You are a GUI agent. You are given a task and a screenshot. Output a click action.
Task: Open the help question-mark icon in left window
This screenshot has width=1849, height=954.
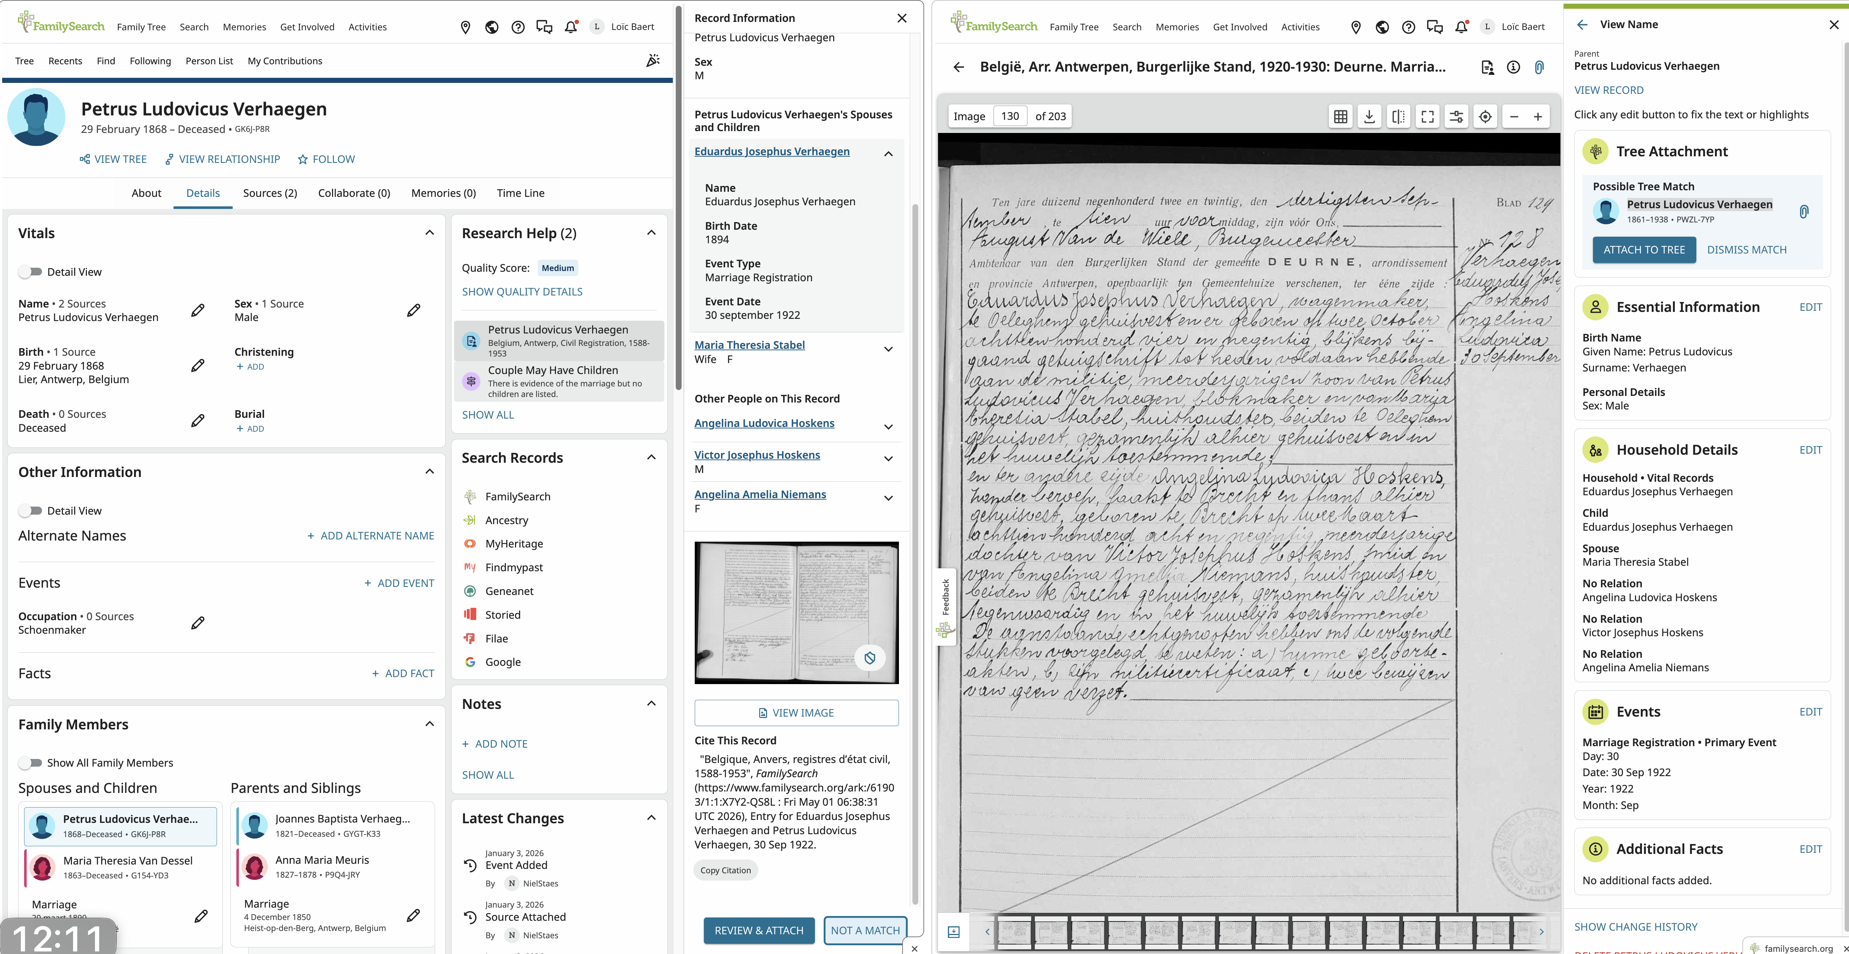click(x=518, y=27)
